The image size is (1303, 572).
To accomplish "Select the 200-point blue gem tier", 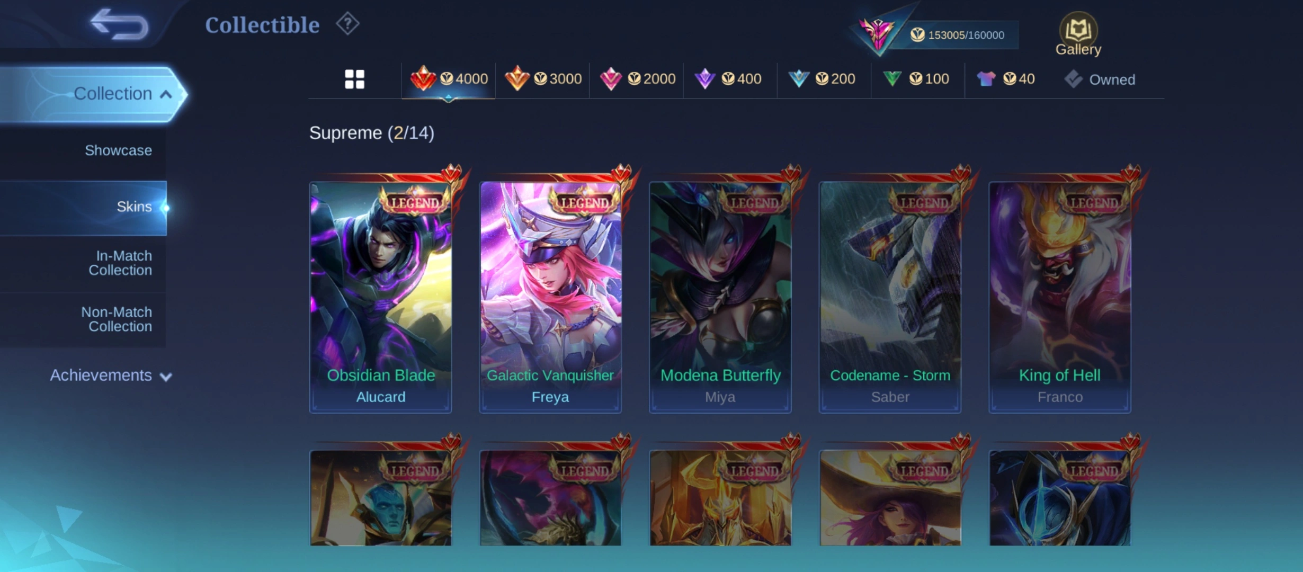I will click(x=822, y=79).
